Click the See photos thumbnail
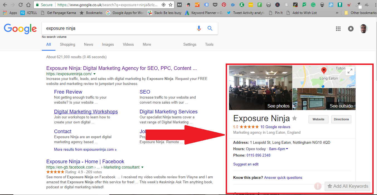The image size is (377, 195). point(261,88)
